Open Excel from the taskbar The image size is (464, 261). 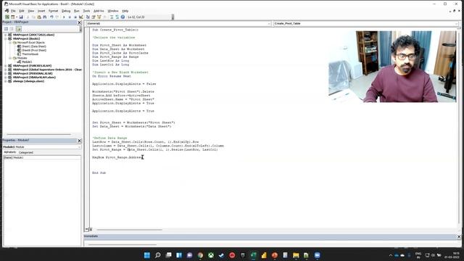pos(253,255)
